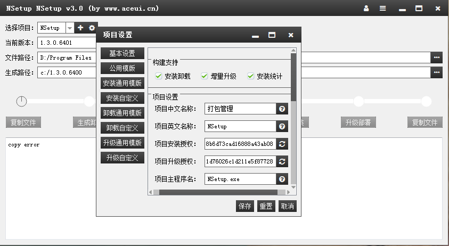Viewport: 449px width, 246px height.
Task: Open 升级自定义 tab
Action: pos(123,158)
